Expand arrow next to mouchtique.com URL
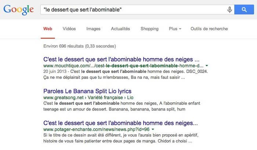This screenshot has height=150, width=257. [x=207, y=66]
